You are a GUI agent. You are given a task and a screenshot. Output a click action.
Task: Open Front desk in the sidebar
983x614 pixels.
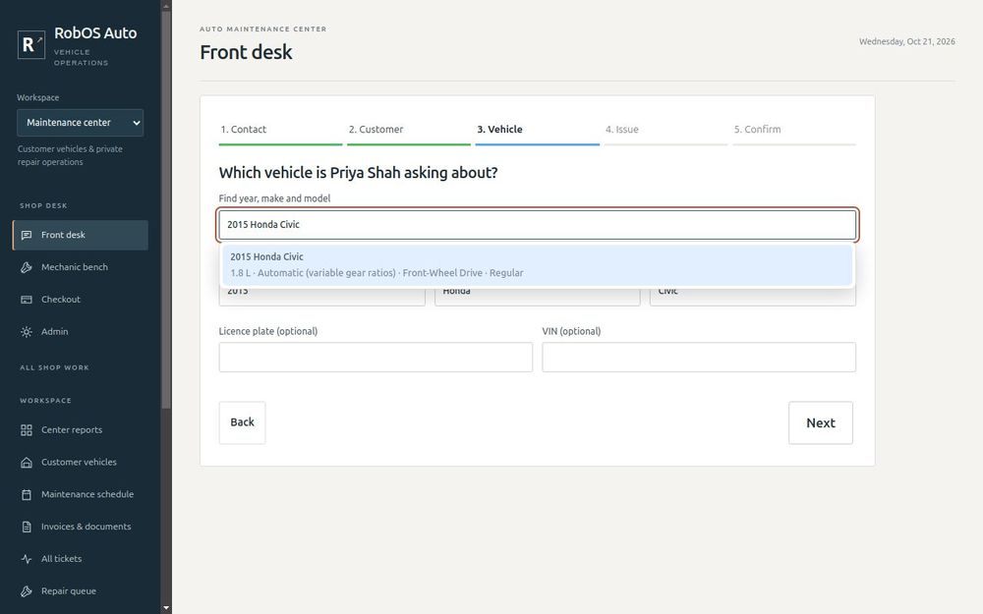[x=81, y=235]
